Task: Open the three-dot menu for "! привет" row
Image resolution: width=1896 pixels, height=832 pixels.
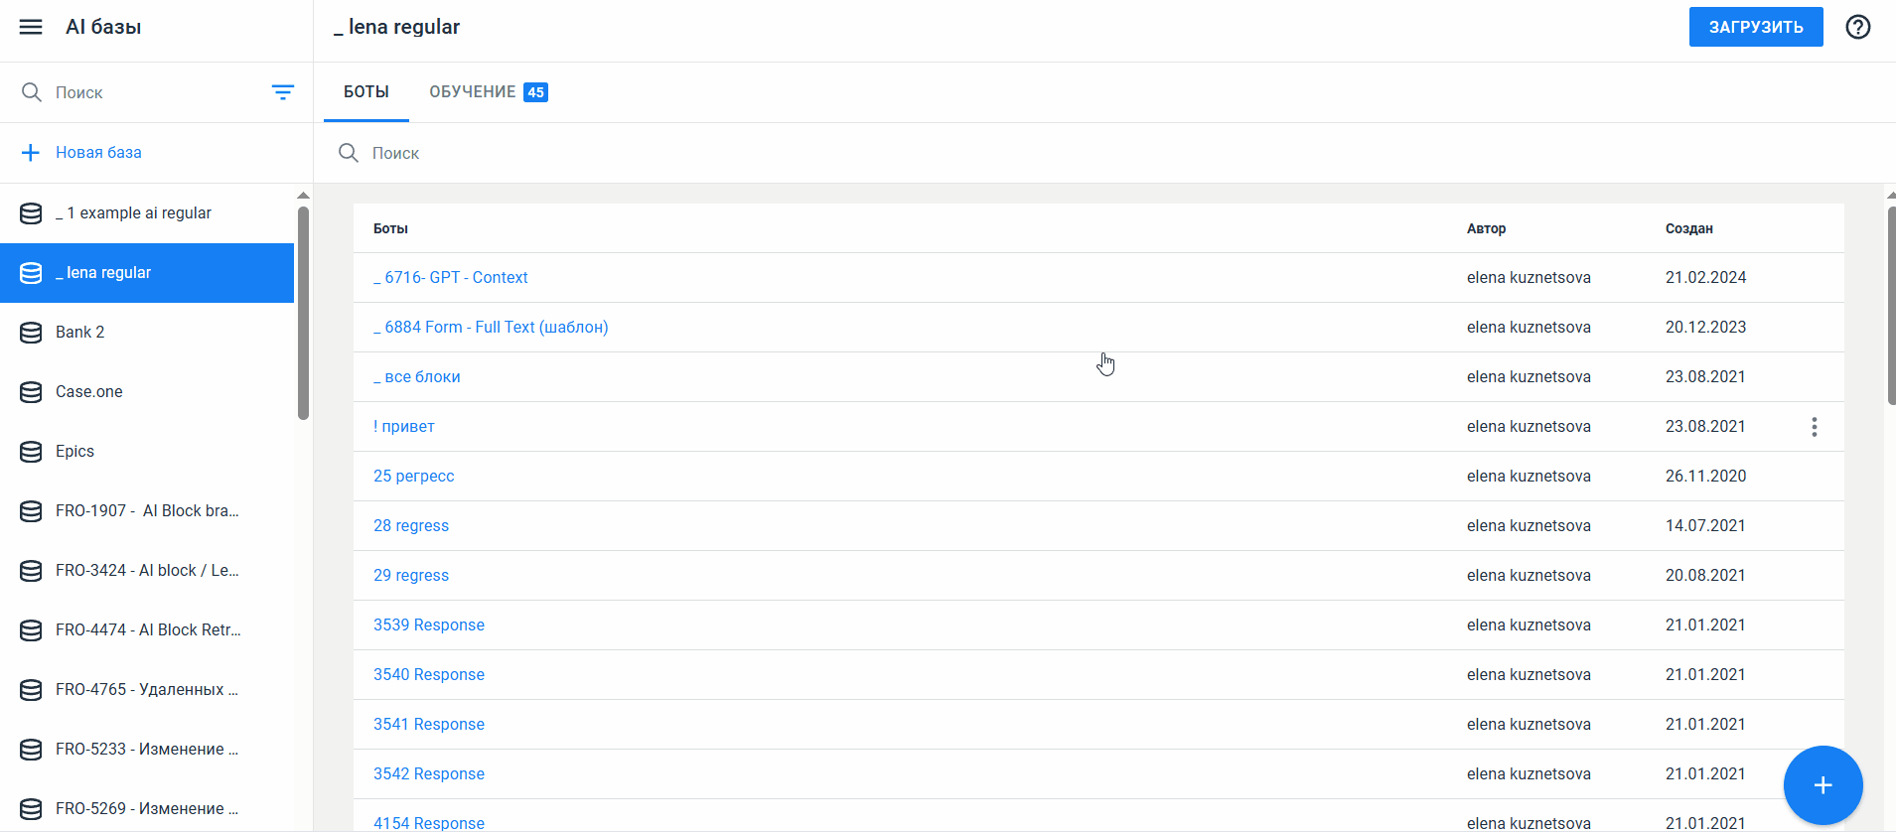Action: [x=1814, y=427]
